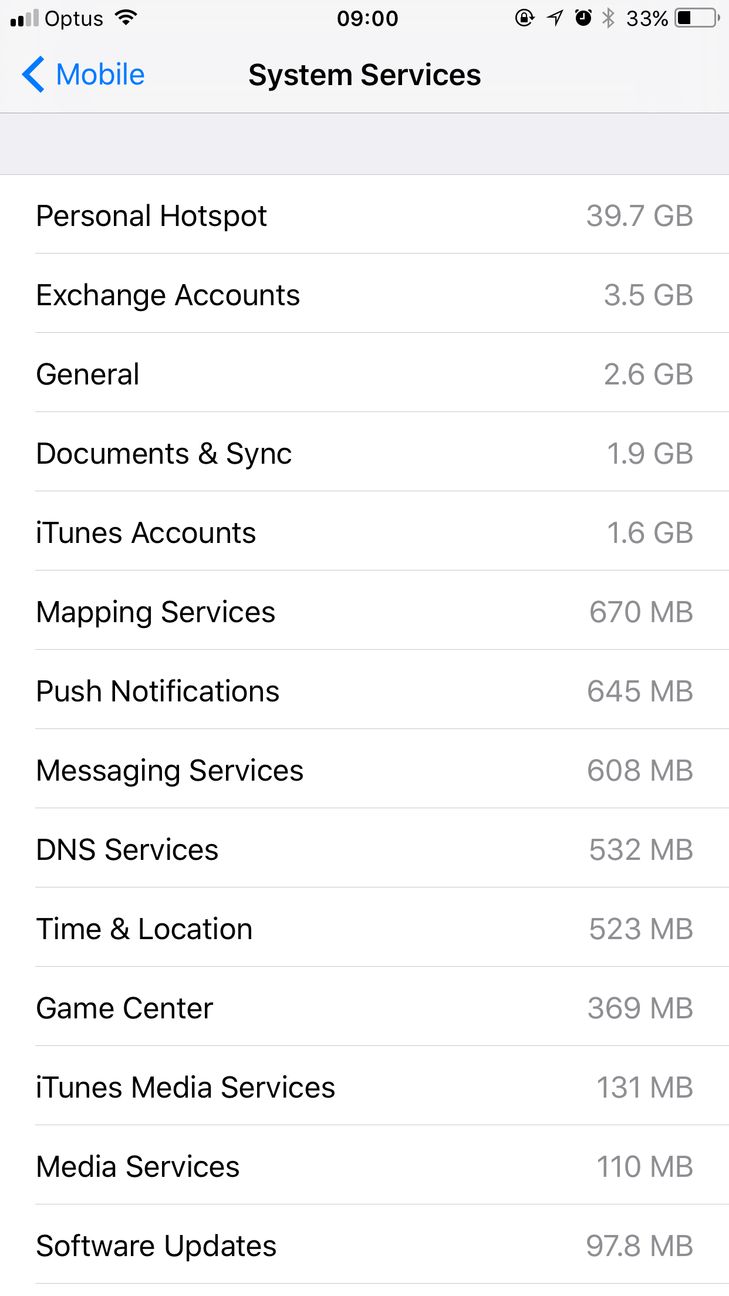
Task: Tap the General data usage row
Action: click(x=365, y=373)
